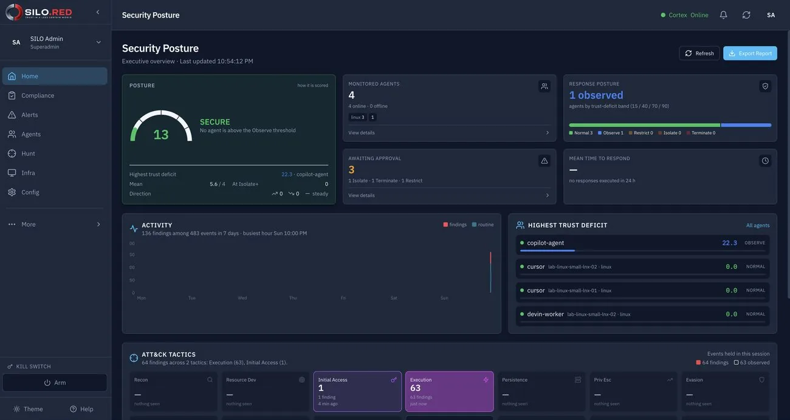Click the shield icon on Response Posture card
The height and width of the screenshot is (420, 790).
[765, 86]
